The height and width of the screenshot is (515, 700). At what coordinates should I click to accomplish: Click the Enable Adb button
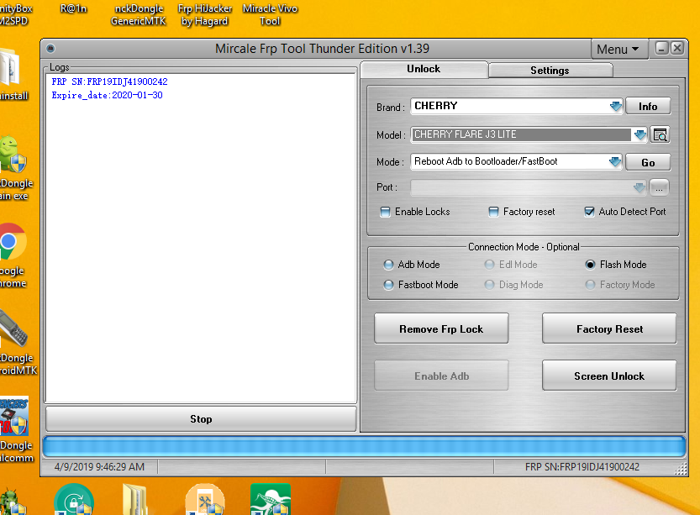(x=441, y=376)
